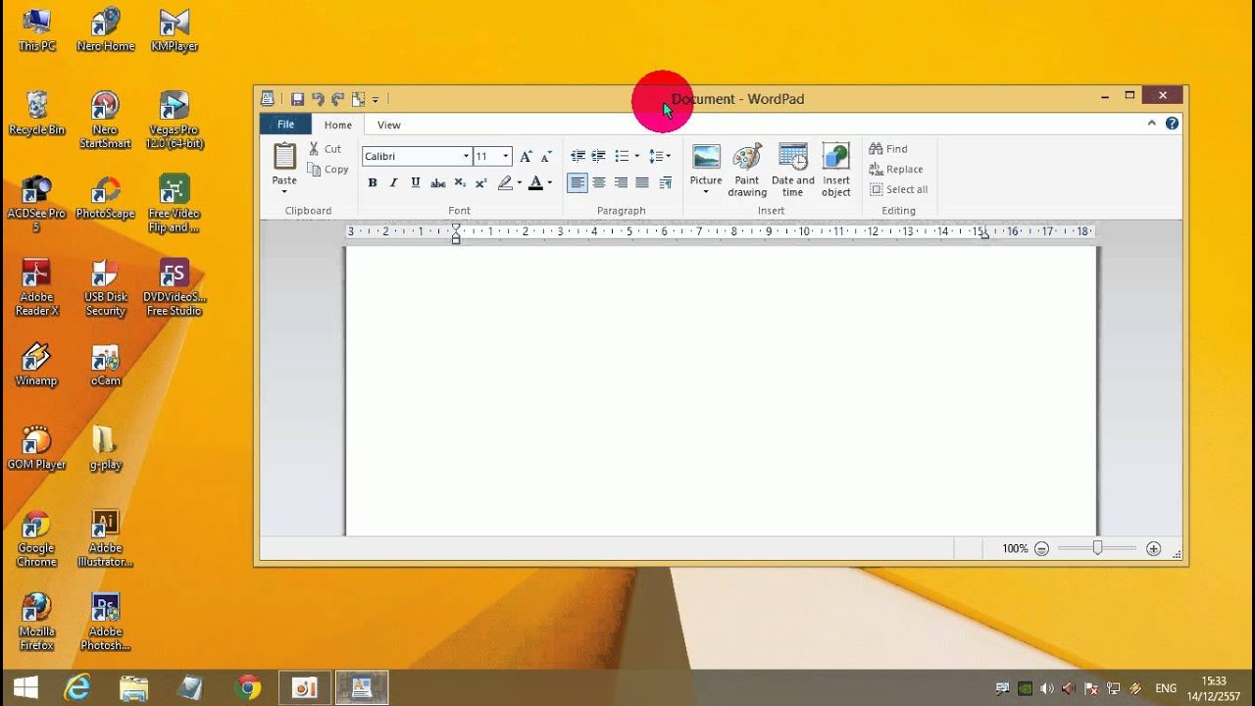Toggle underline formatting
The height and width of the screenshot is (706, 1255).
click(x=416, y=182)
